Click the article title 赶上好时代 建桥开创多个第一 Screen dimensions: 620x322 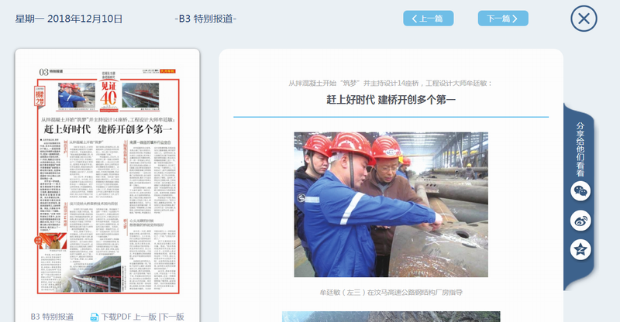(x=391, y=99)
